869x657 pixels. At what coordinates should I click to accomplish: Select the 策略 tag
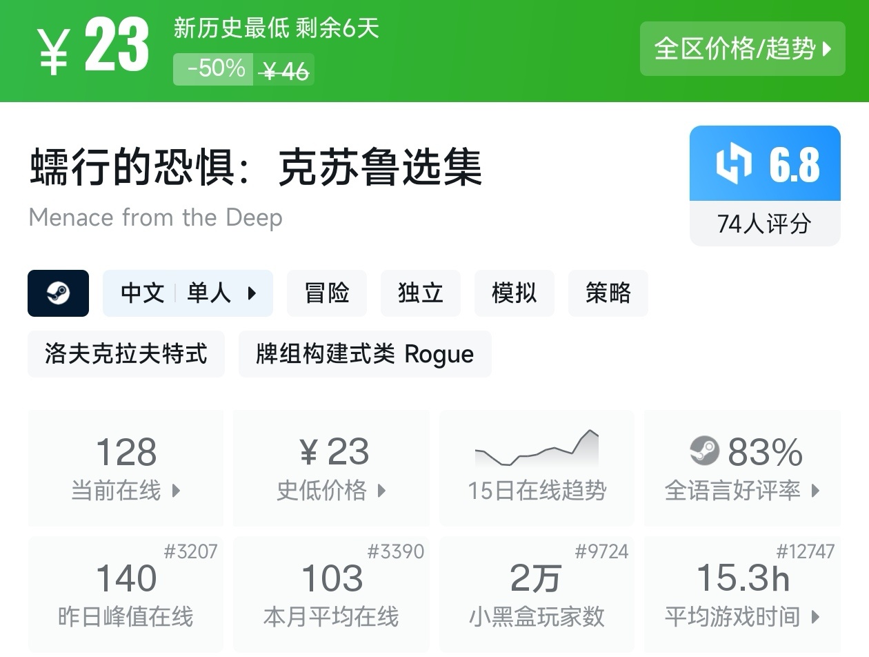608,293
